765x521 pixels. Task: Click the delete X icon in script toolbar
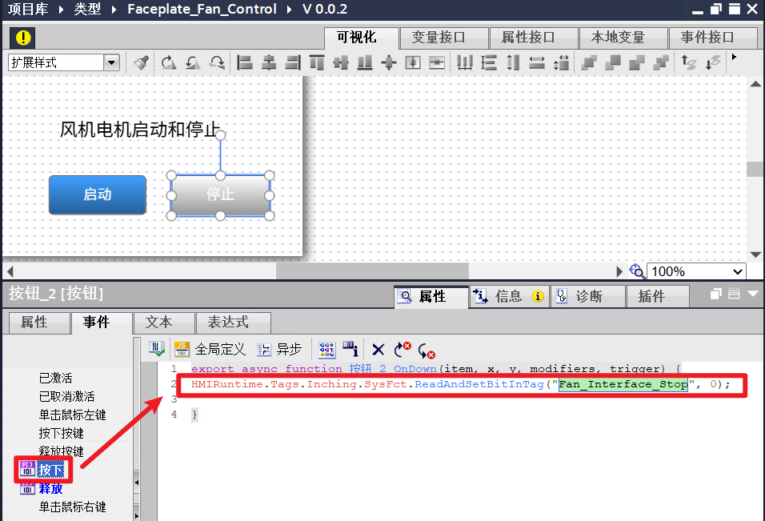point(378,349)
